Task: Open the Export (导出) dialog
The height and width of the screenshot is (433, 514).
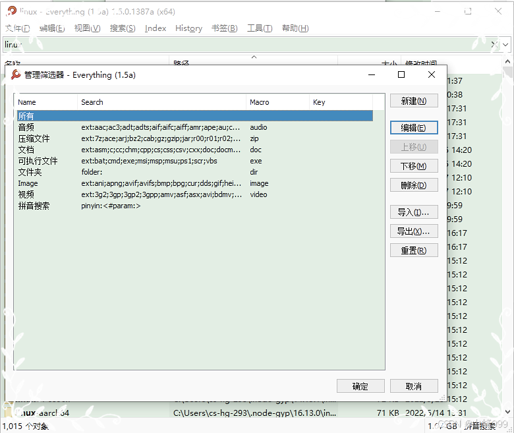Action: coord(414,231)
